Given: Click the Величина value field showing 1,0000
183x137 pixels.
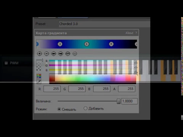Looking at the screenshot, I should (x=129, y=101).
